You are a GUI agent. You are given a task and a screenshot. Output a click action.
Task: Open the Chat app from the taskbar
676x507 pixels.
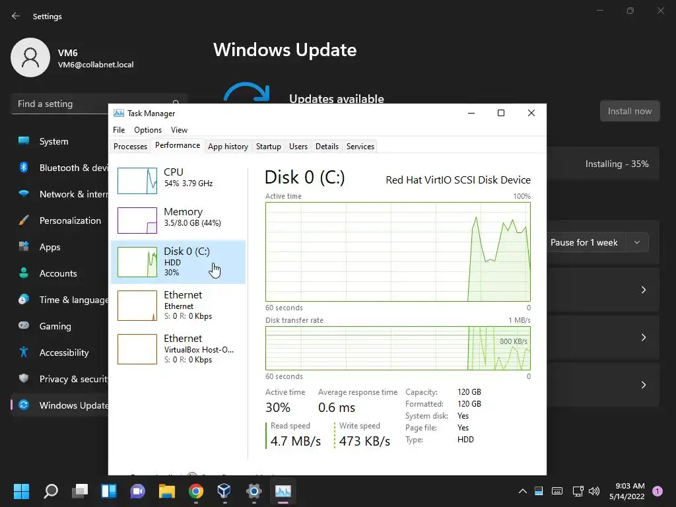point(138,491)
